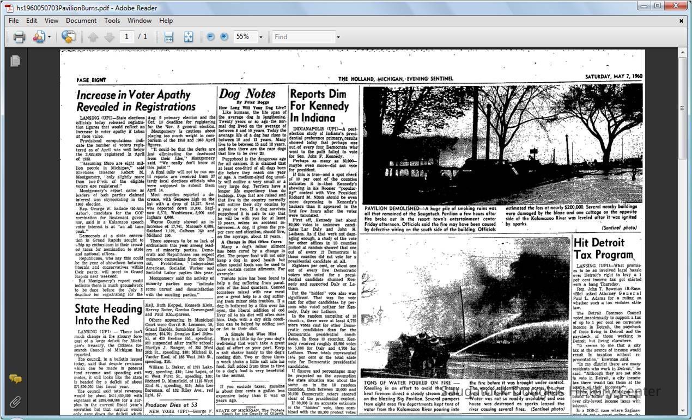This screenshot has height=420, width=692.
Task: Click the fit one full page icon
Action: click(x=189, y=37)
